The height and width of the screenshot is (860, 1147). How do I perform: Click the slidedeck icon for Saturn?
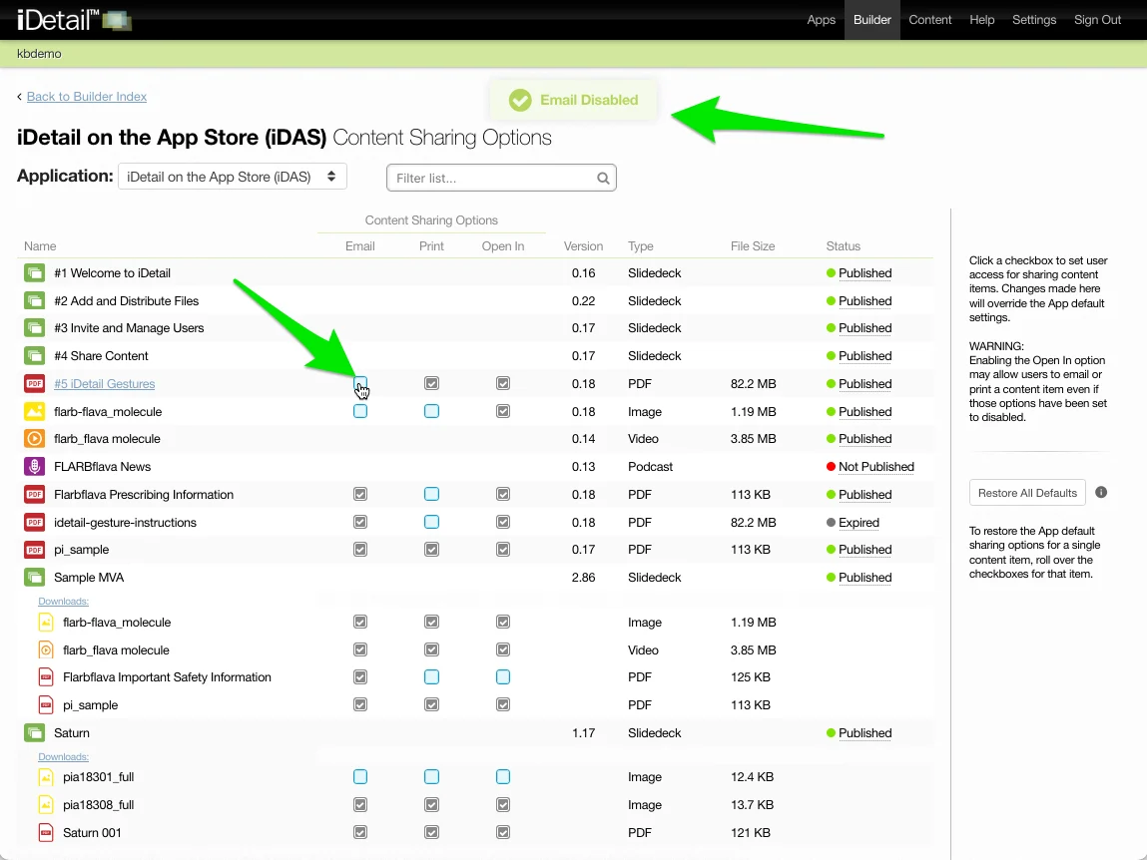coord(35,733)
